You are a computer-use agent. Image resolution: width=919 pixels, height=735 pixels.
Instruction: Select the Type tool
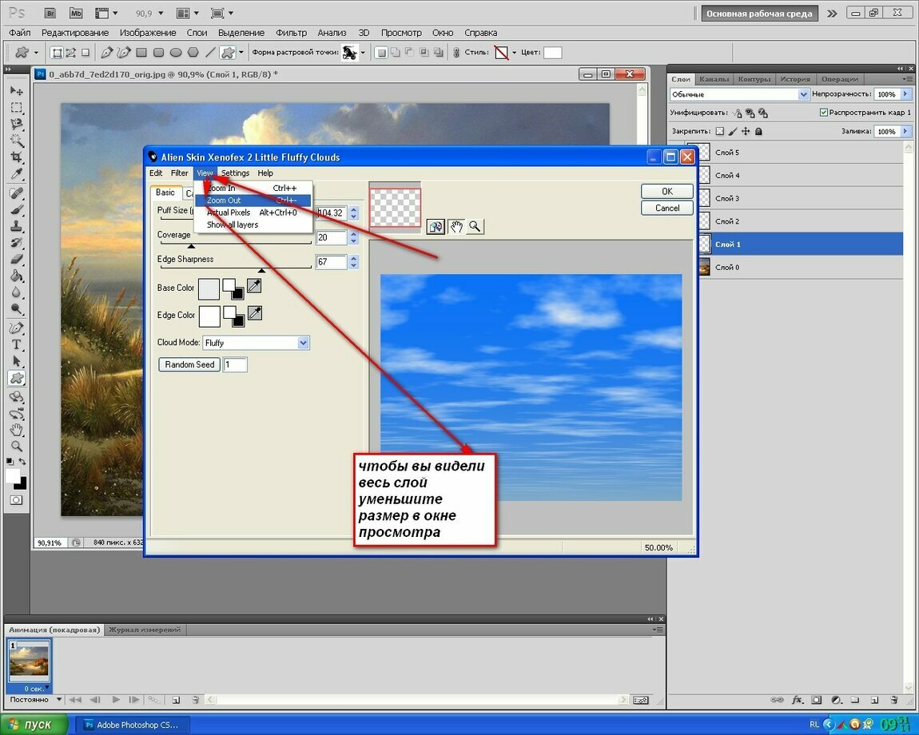click(17, 344)
